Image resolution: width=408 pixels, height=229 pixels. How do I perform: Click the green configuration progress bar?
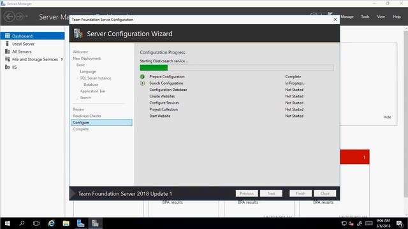154,68
